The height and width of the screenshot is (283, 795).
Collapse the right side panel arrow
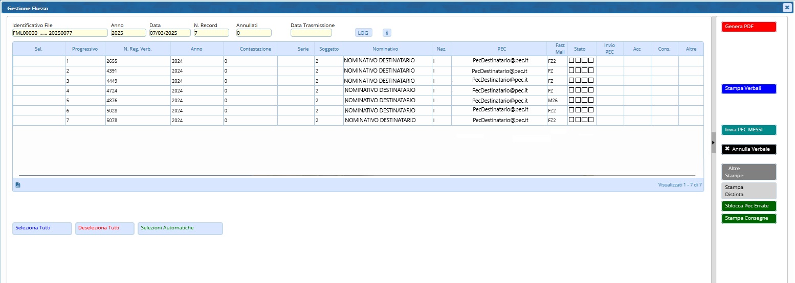pos(713,143)
